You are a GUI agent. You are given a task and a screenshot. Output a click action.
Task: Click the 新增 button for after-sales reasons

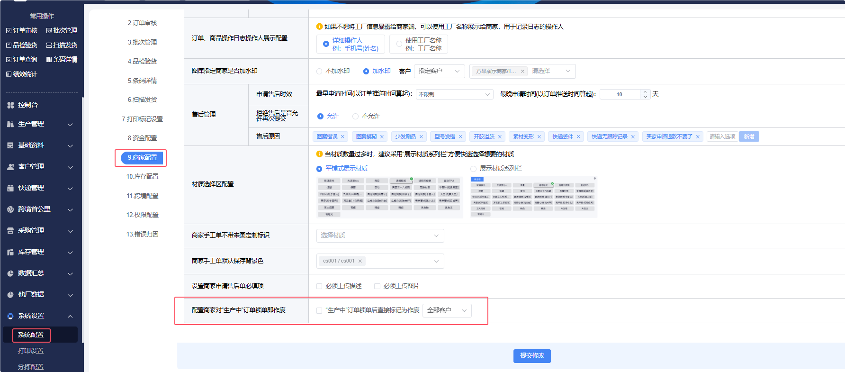749,137
